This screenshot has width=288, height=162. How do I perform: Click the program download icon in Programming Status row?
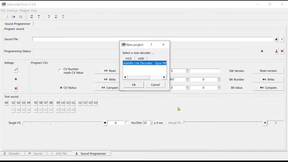pos(276,51)
